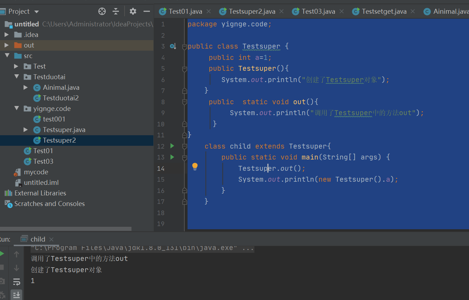Click console output line '1'

[33, 281]
